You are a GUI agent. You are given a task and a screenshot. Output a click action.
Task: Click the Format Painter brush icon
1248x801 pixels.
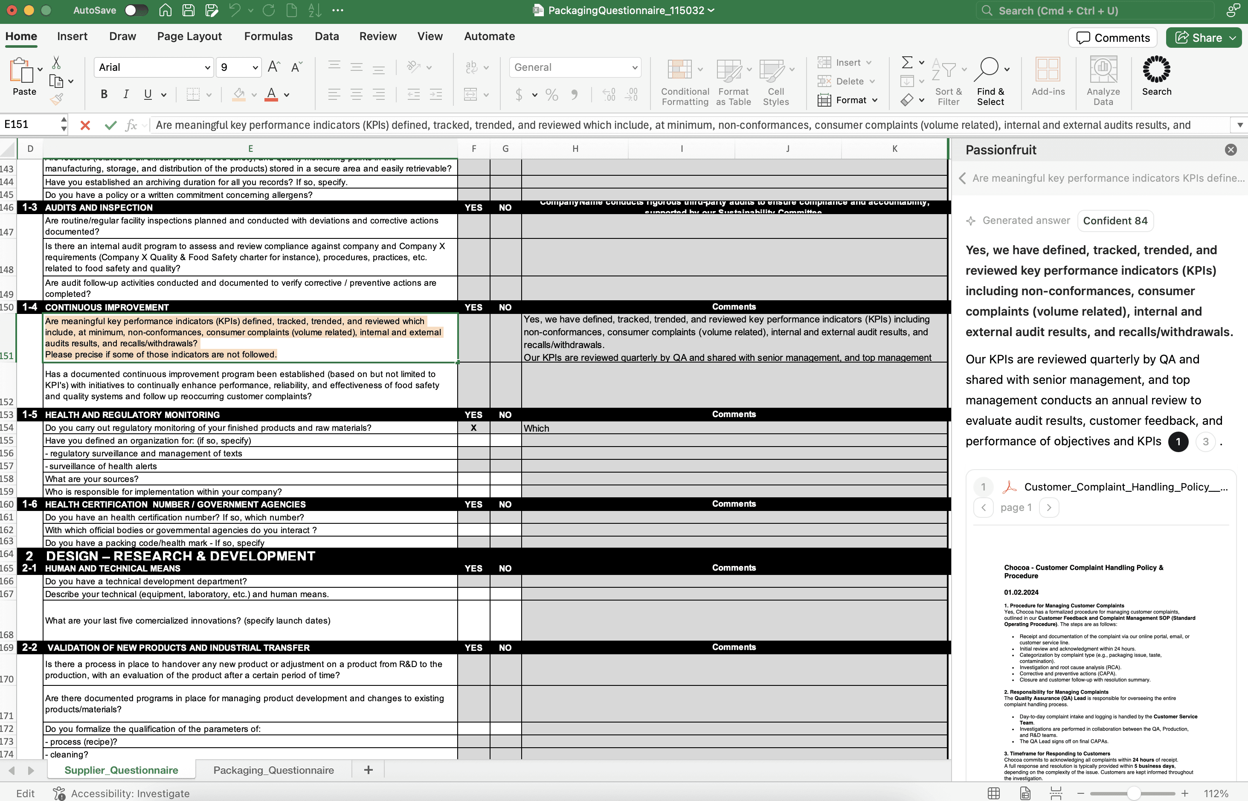[x=57, y=99]
